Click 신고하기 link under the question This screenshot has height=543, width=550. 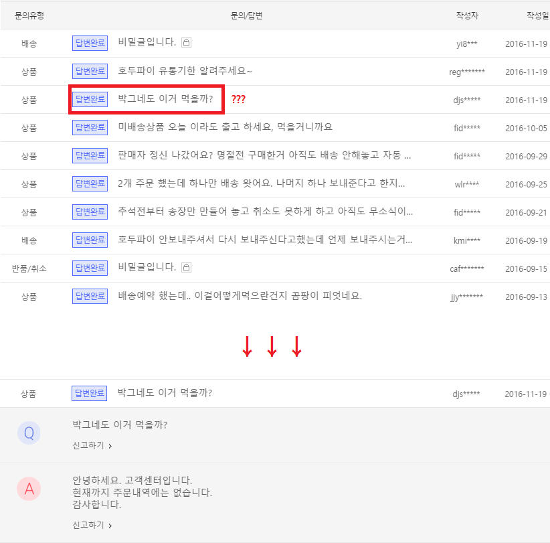pos(92,445)
